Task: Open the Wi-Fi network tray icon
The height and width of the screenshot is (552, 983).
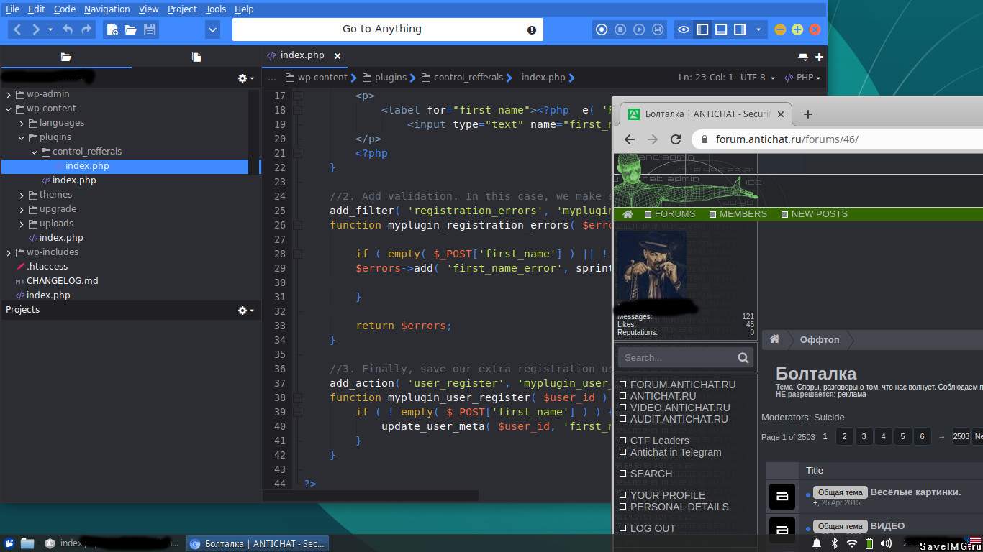Action: tap(852, 543)
